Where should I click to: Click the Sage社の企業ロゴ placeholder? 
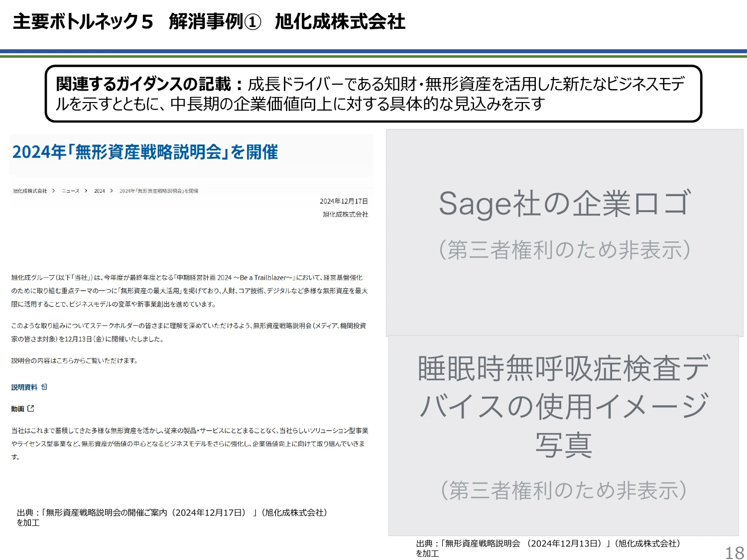pos(565,233)
